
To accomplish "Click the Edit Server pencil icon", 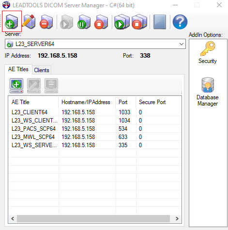I will pyautogui.click(x=29, y=22).
